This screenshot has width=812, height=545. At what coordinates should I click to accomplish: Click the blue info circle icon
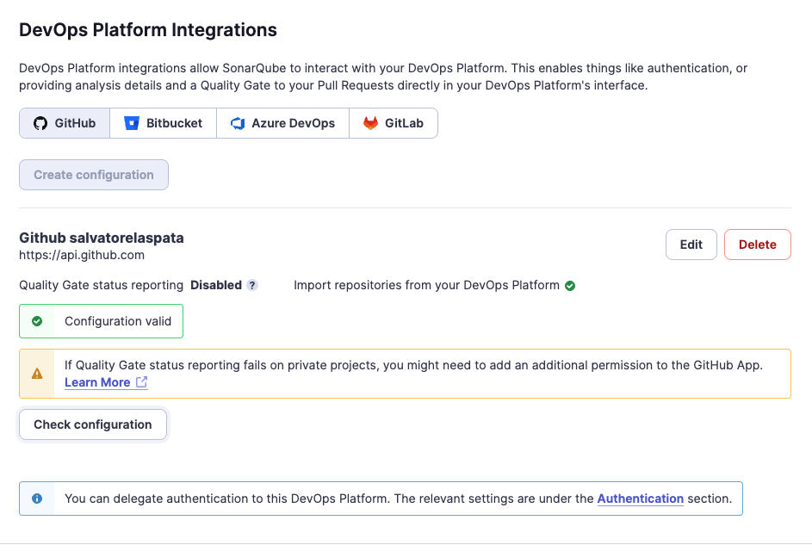point(37,499)
